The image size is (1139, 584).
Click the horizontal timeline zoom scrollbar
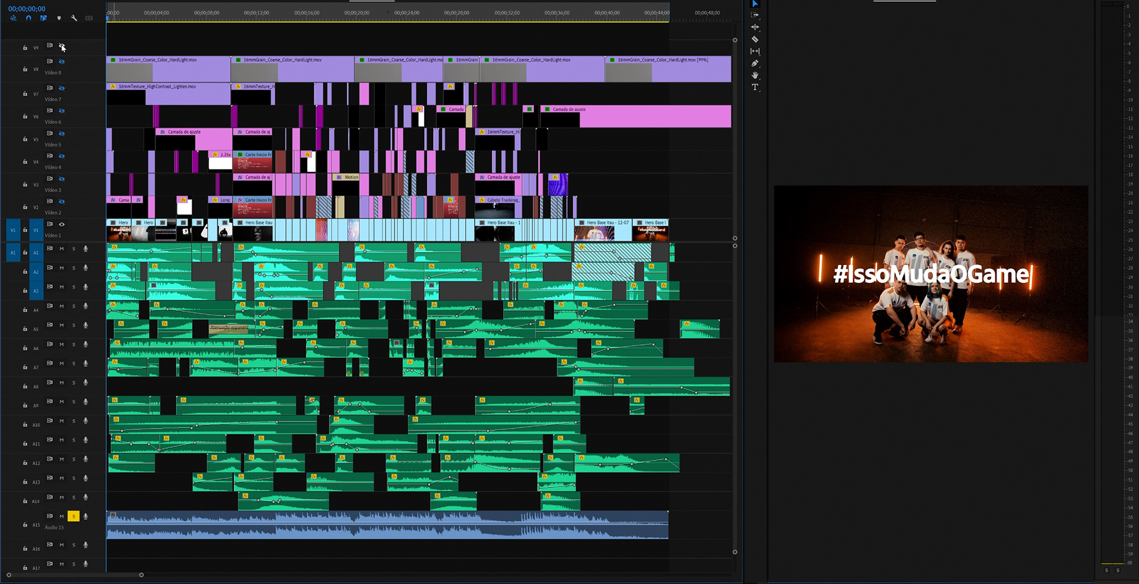75,575
